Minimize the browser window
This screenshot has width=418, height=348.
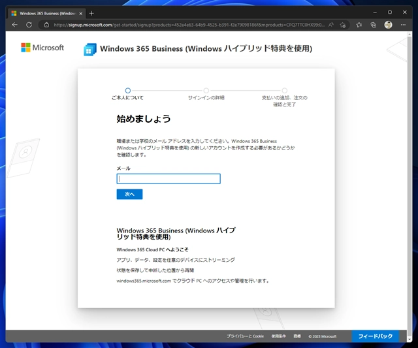[375, 12]
